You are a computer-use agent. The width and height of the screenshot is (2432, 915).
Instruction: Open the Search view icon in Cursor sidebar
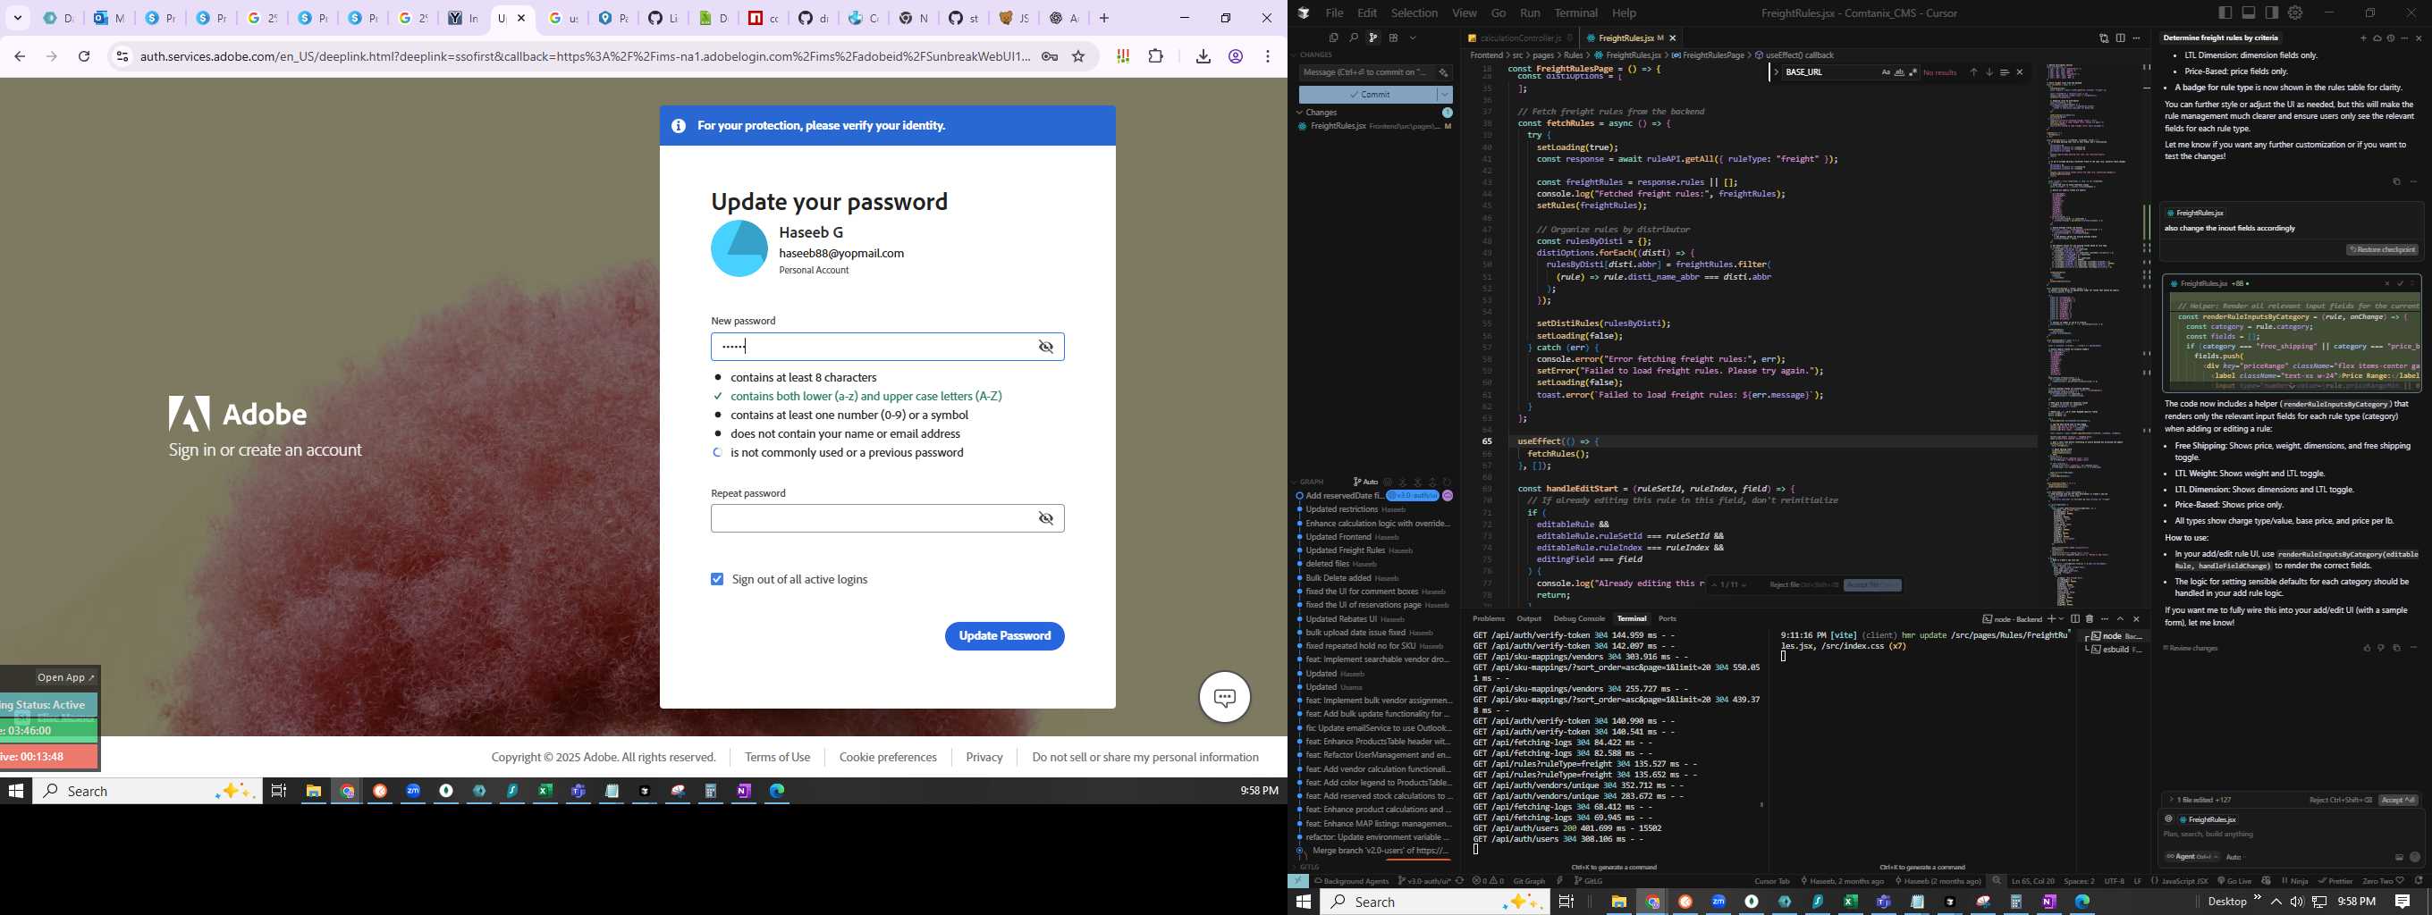coord(1354,38)
